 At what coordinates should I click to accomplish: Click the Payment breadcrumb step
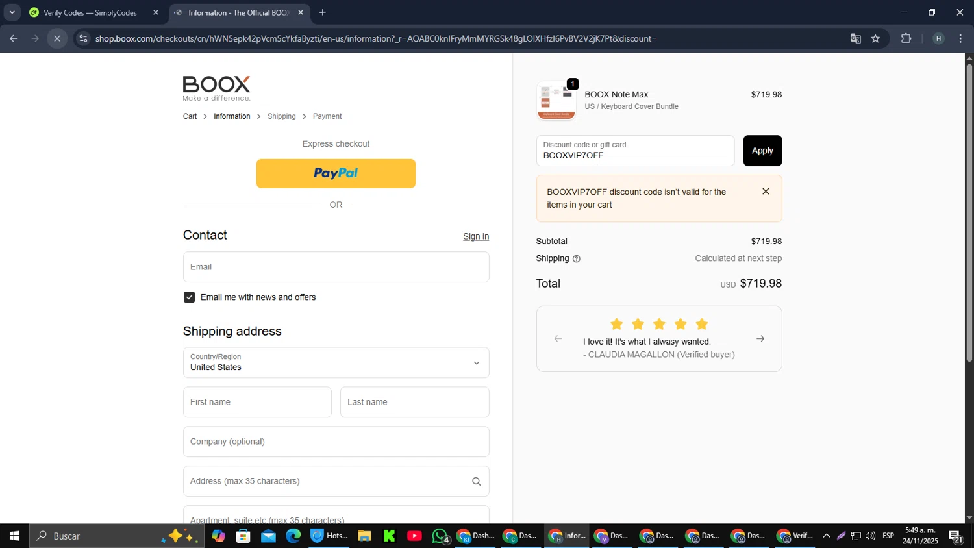point(327,116)
